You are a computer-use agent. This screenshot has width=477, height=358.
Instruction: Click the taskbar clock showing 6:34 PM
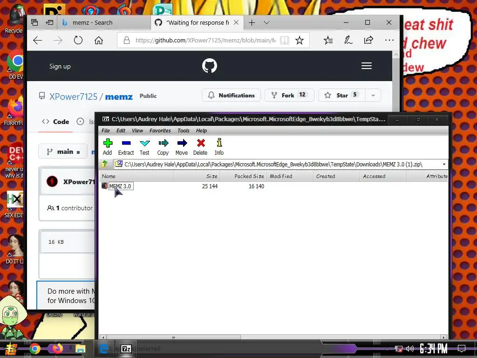pyautogui.click(x=434, y=349)
